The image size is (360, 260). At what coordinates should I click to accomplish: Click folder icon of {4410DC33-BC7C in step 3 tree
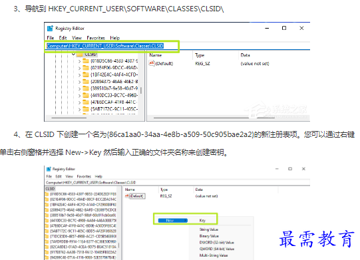[86, 95]
